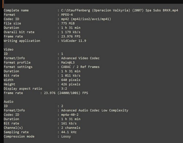Select the Overall bit rate 1 179 kb/s value
Image resolution: width=183 pixels, height=143 pixels.
(x=70, y=32)
